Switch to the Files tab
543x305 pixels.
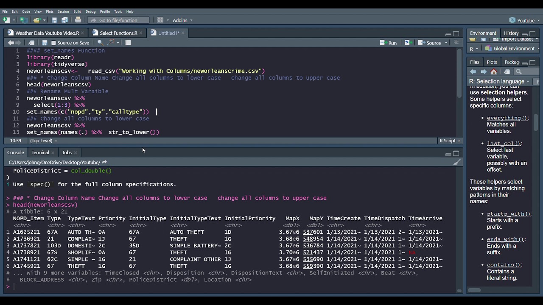(x=475, y=62)
